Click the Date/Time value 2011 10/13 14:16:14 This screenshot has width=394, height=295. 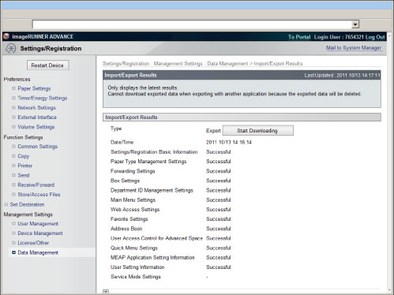[x=229, y=142]
